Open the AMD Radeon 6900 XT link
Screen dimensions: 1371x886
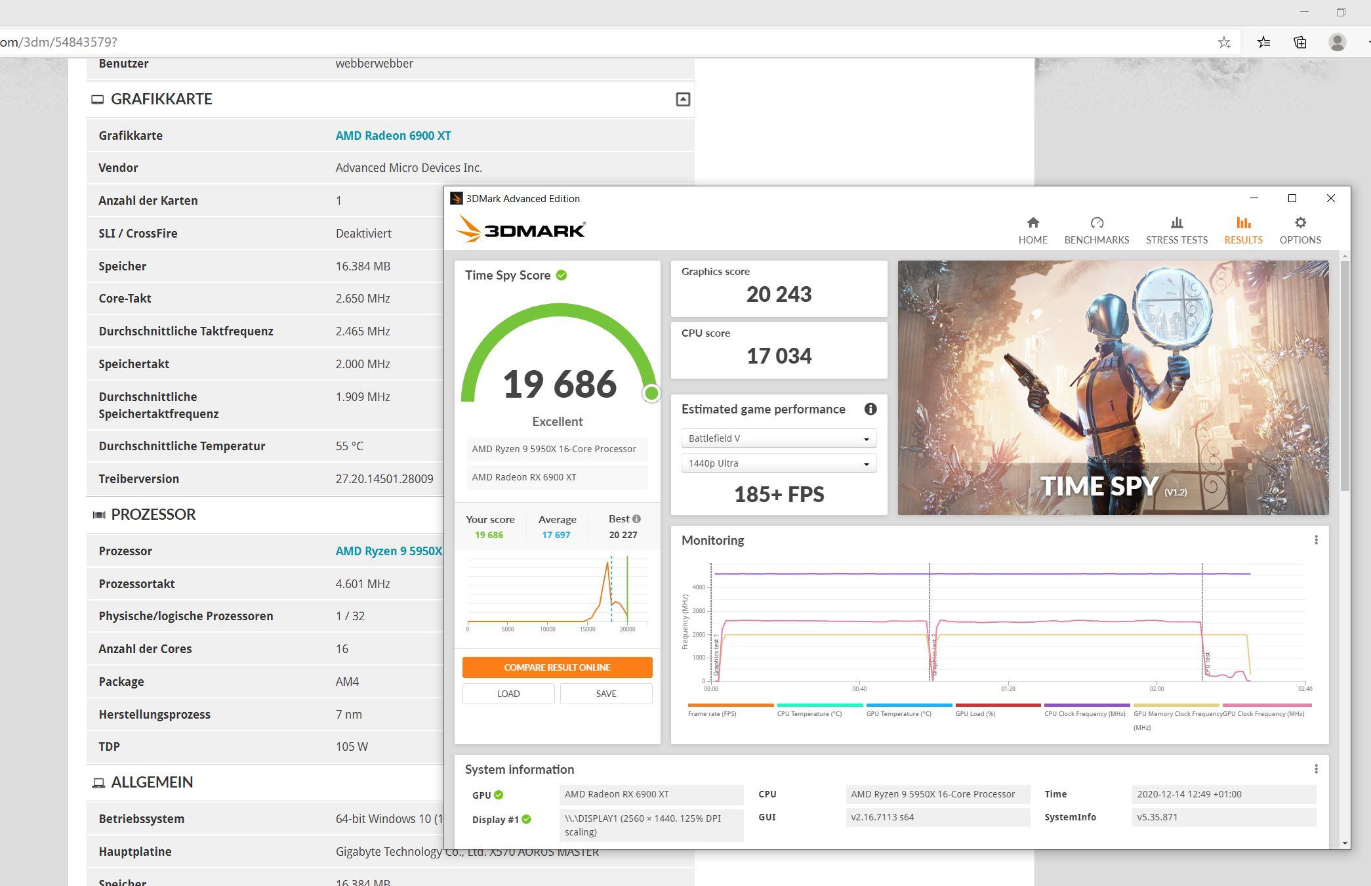pyautogui.click(x=393, y=136)
